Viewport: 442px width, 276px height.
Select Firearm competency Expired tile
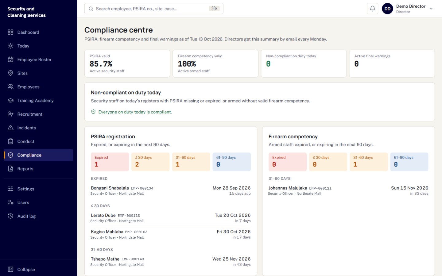tap(288, 162)
